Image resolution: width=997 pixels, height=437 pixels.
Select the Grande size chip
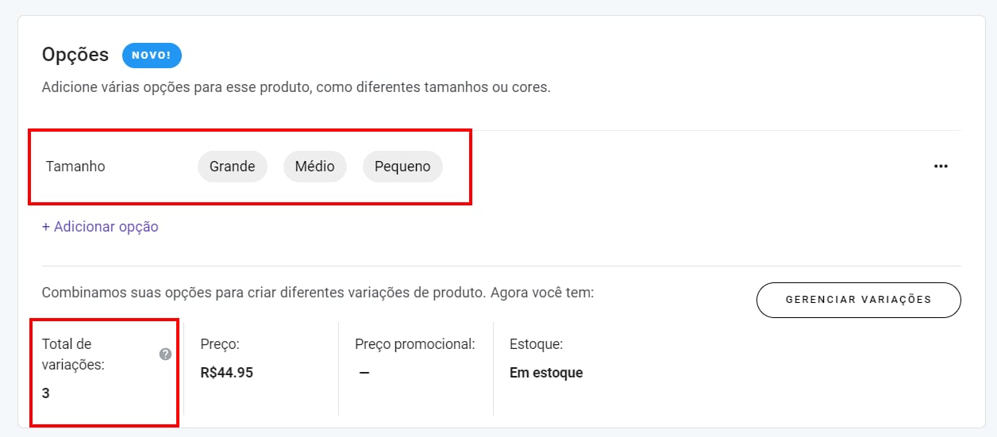(x=232, y=167)
